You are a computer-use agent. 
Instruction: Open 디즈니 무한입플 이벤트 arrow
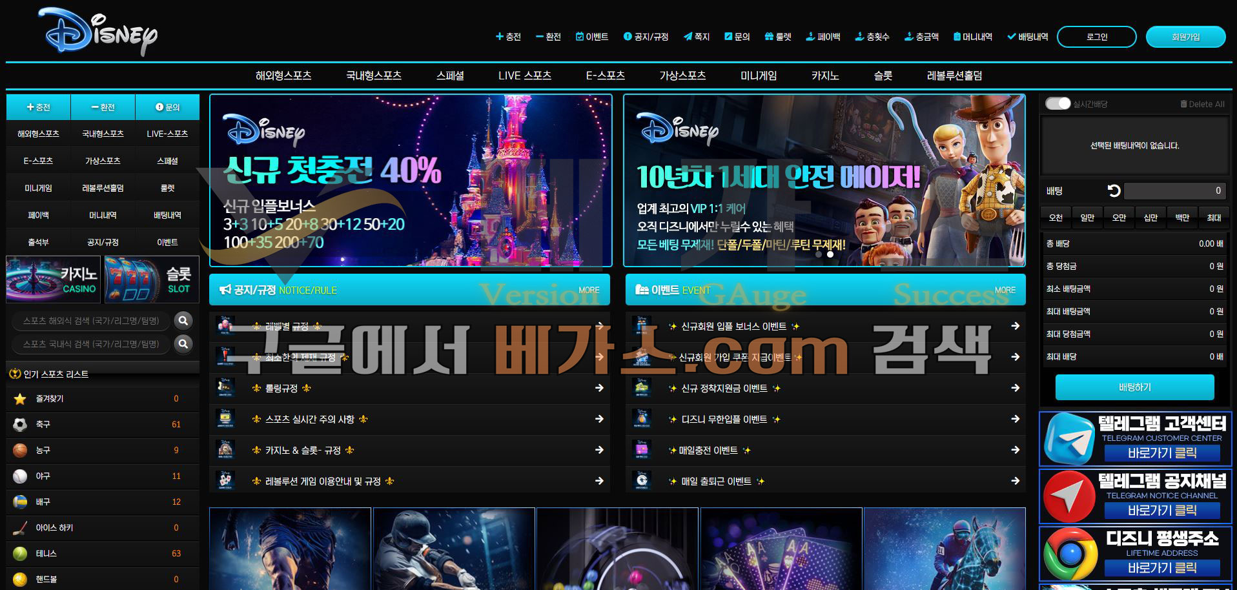pyautogui.click(x=1015, y=419)
